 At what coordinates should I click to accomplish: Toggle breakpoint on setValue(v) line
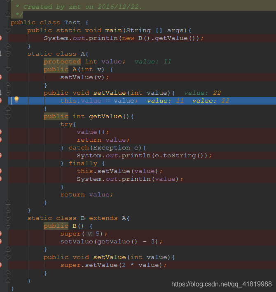point(1,77)
